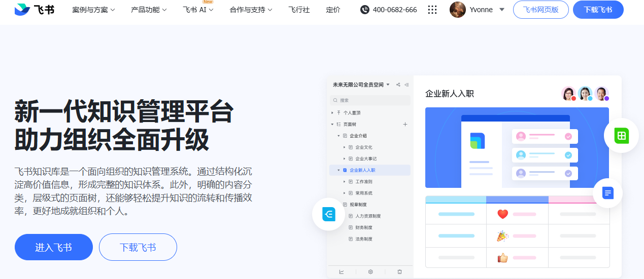Open the 合作与支持 dropdown menu
This screenshot has height=279, width=644.
(x=251, y=10)
